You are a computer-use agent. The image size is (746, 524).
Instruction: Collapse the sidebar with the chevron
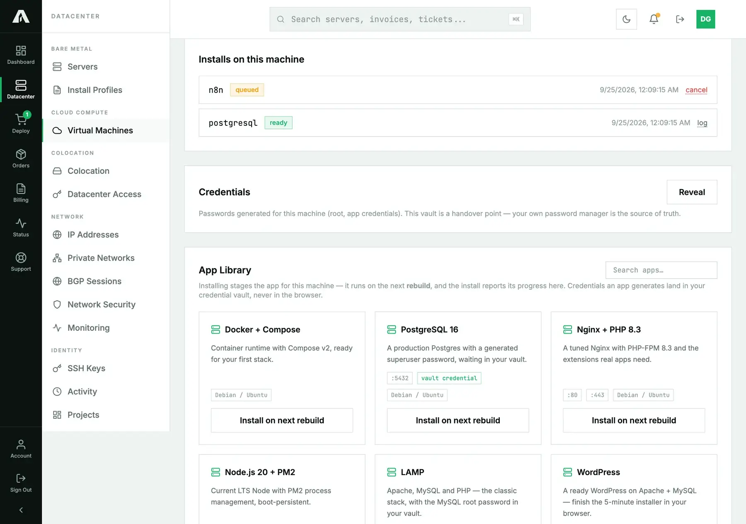(x=21, y=510)
